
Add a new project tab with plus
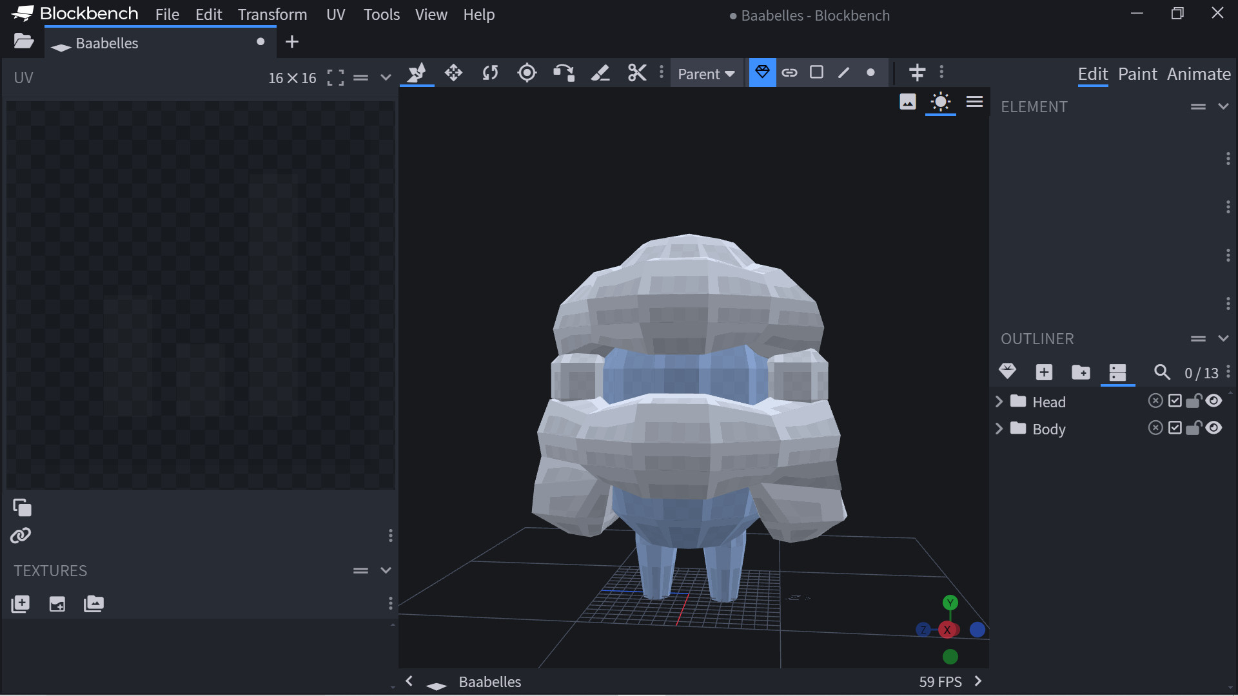292,42
